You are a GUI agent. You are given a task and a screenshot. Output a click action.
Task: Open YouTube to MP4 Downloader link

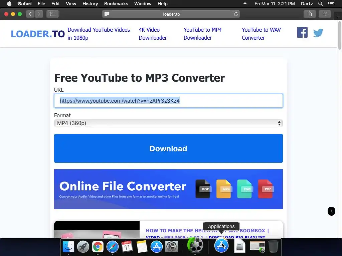point(202,34)
